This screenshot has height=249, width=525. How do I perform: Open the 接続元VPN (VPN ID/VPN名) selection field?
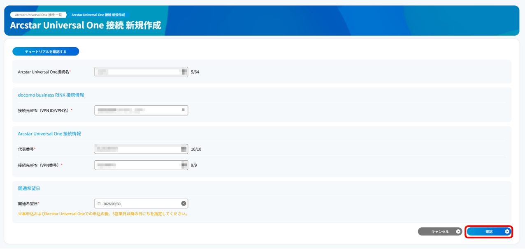(x=141, y=110)
